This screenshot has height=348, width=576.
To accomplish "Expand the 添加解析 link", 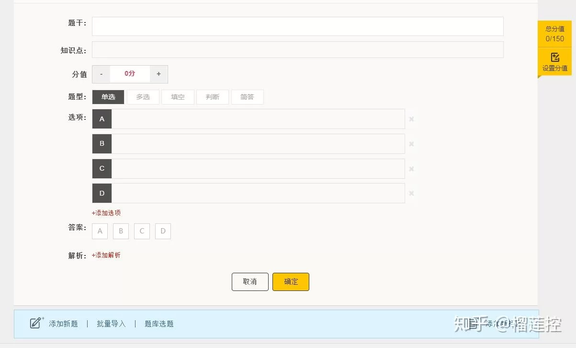I will coord(106,255).
